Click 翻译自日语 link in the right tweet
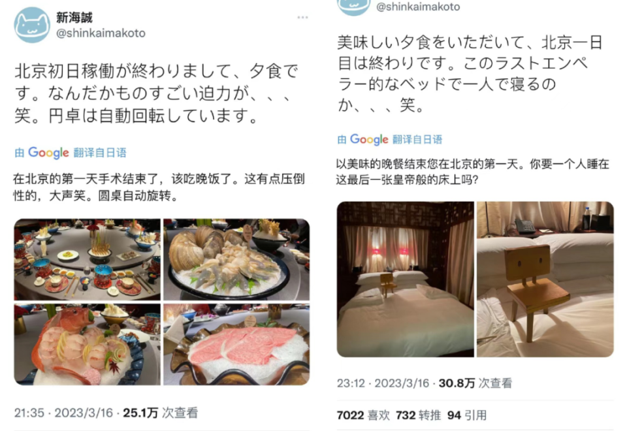This screenshot has height=431, width=627. point(417,139)
